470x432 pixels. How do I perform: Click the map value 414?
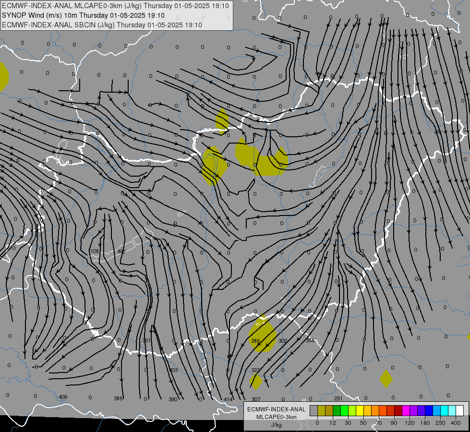tap(228, 399)
